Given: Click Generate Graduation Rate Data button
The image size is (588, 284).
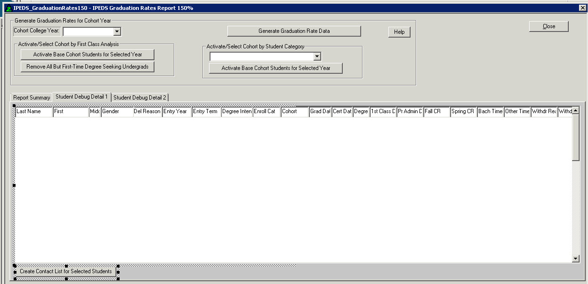Looking at the screenshot, I should pos(294,31).
